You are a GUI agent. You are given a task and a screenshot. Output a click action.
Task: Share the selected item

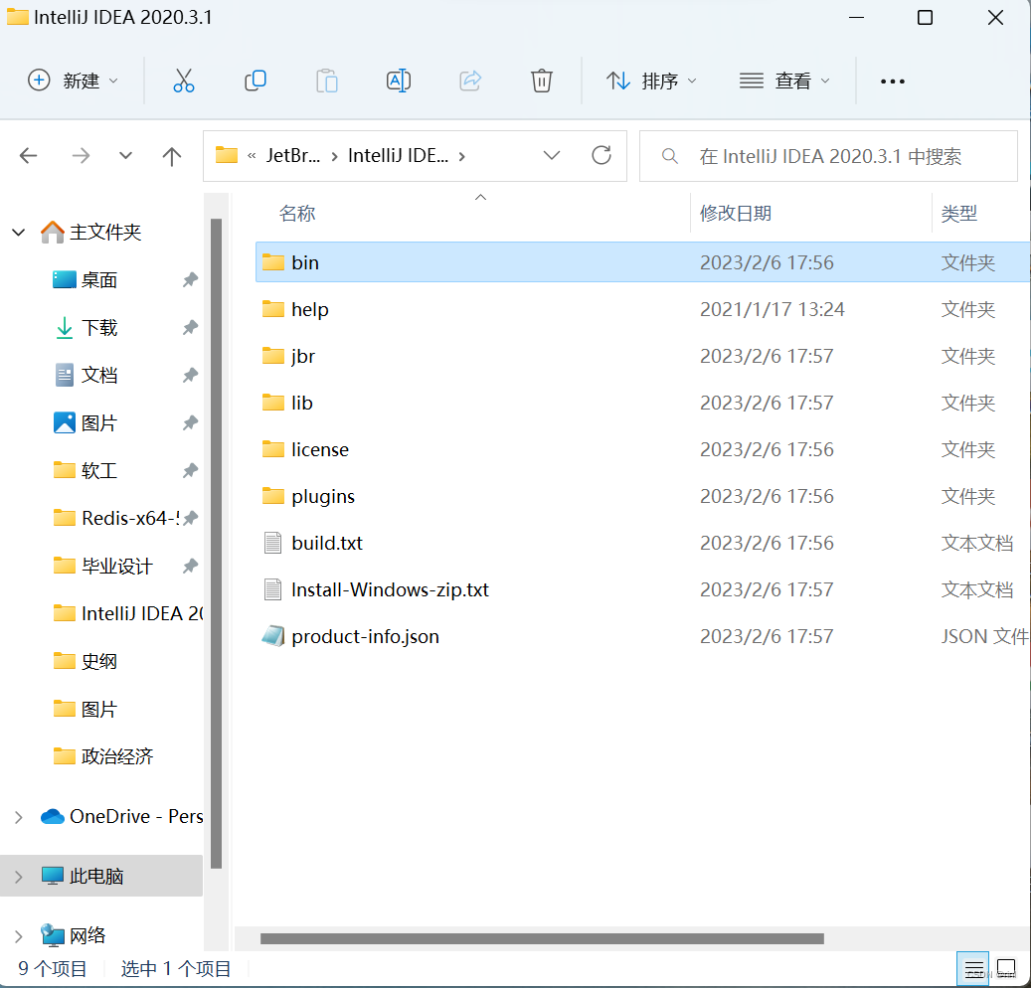pos(470,81)
